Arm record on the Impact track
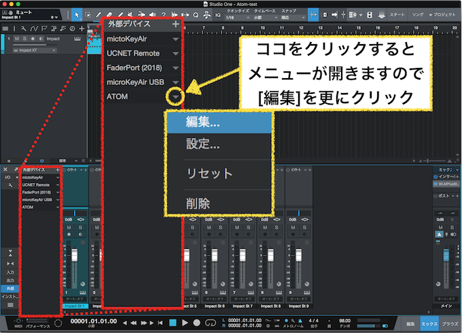This screenshot has height=333, width=462. (x=33, y=39)
